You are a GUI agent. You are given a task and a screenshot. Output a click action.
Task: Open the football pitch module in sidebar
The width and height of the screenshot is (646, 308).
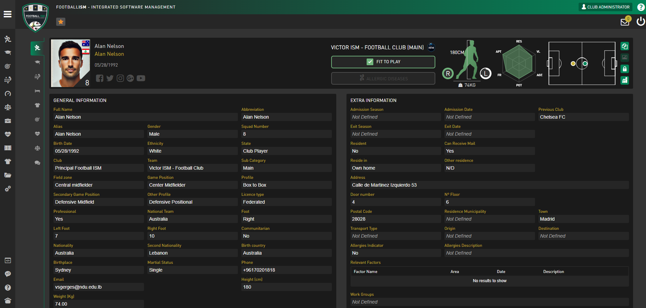coord(7,148)
